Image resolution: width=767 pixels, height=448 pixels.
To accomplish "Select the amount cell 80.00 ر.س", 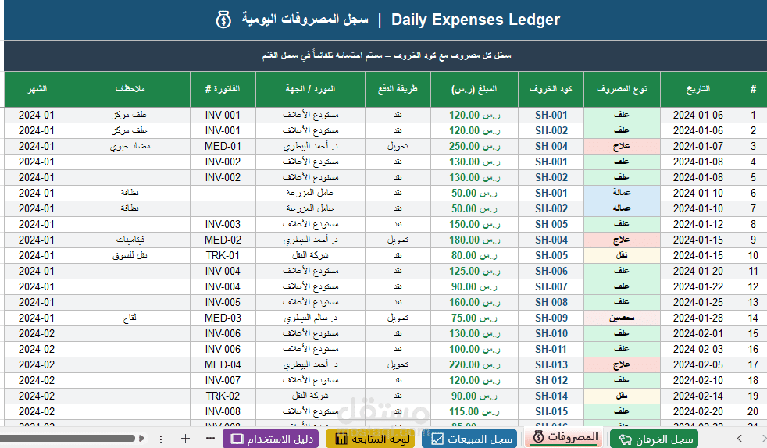I will click(474, 255).
